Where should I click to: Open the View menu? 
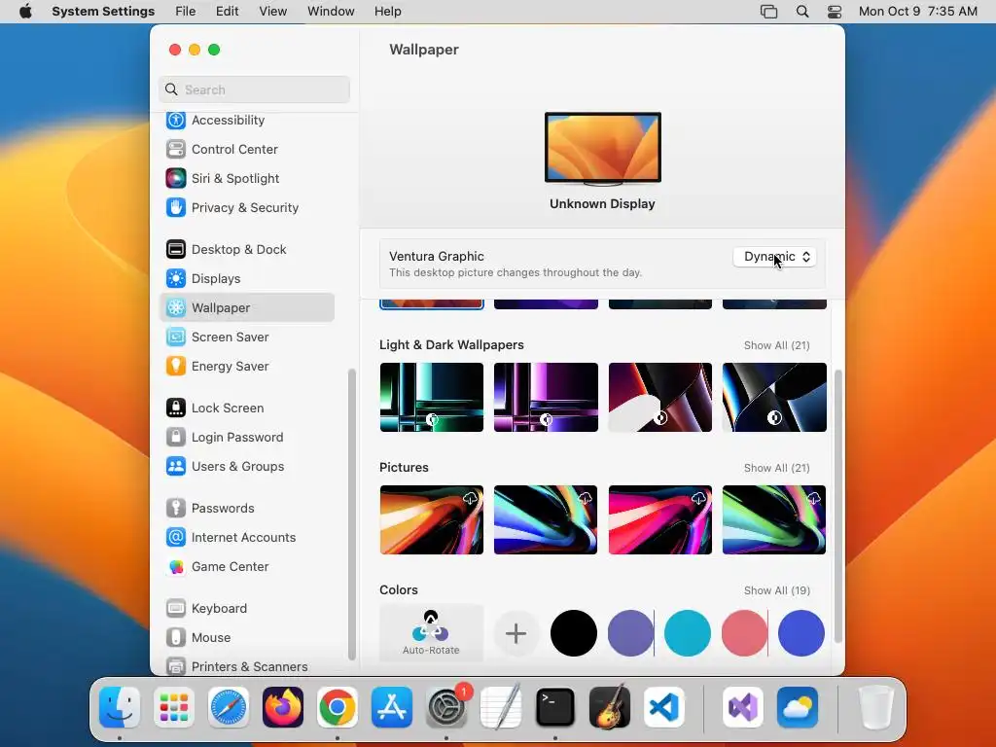(272, 12)
